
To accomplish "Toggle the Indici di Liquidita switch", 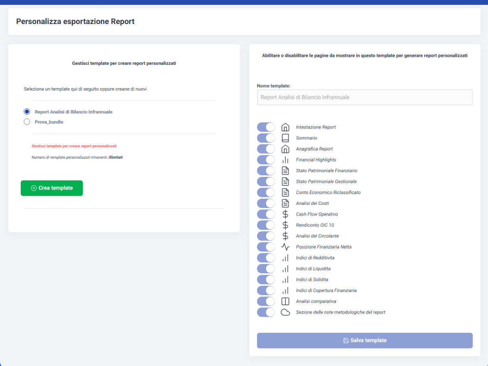I will (266, 269).
